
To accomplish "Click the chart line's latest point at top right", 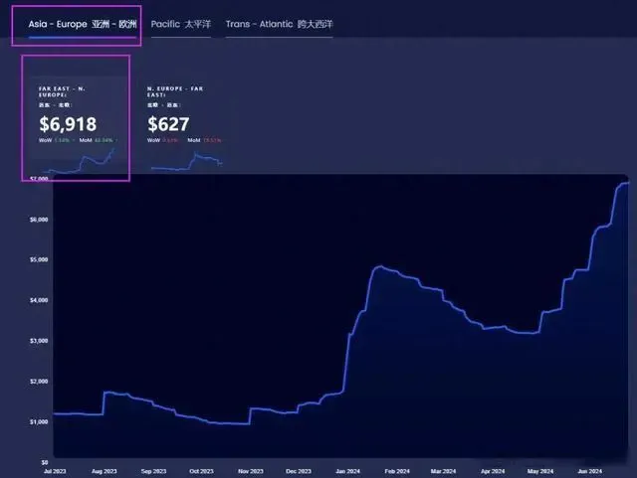I will pos(628,183).
